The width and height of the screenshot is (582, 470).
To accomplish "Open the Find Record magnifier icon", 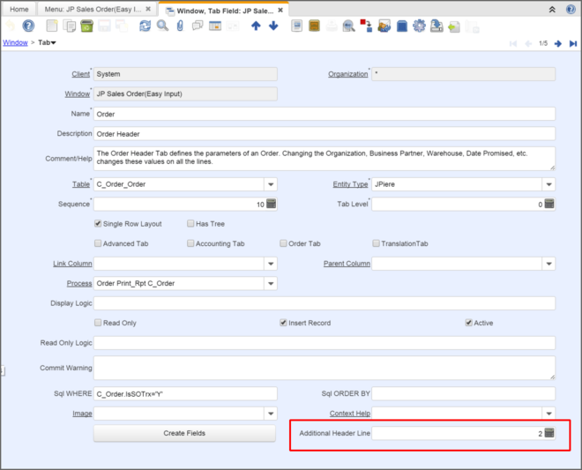I will click(162, 26).
